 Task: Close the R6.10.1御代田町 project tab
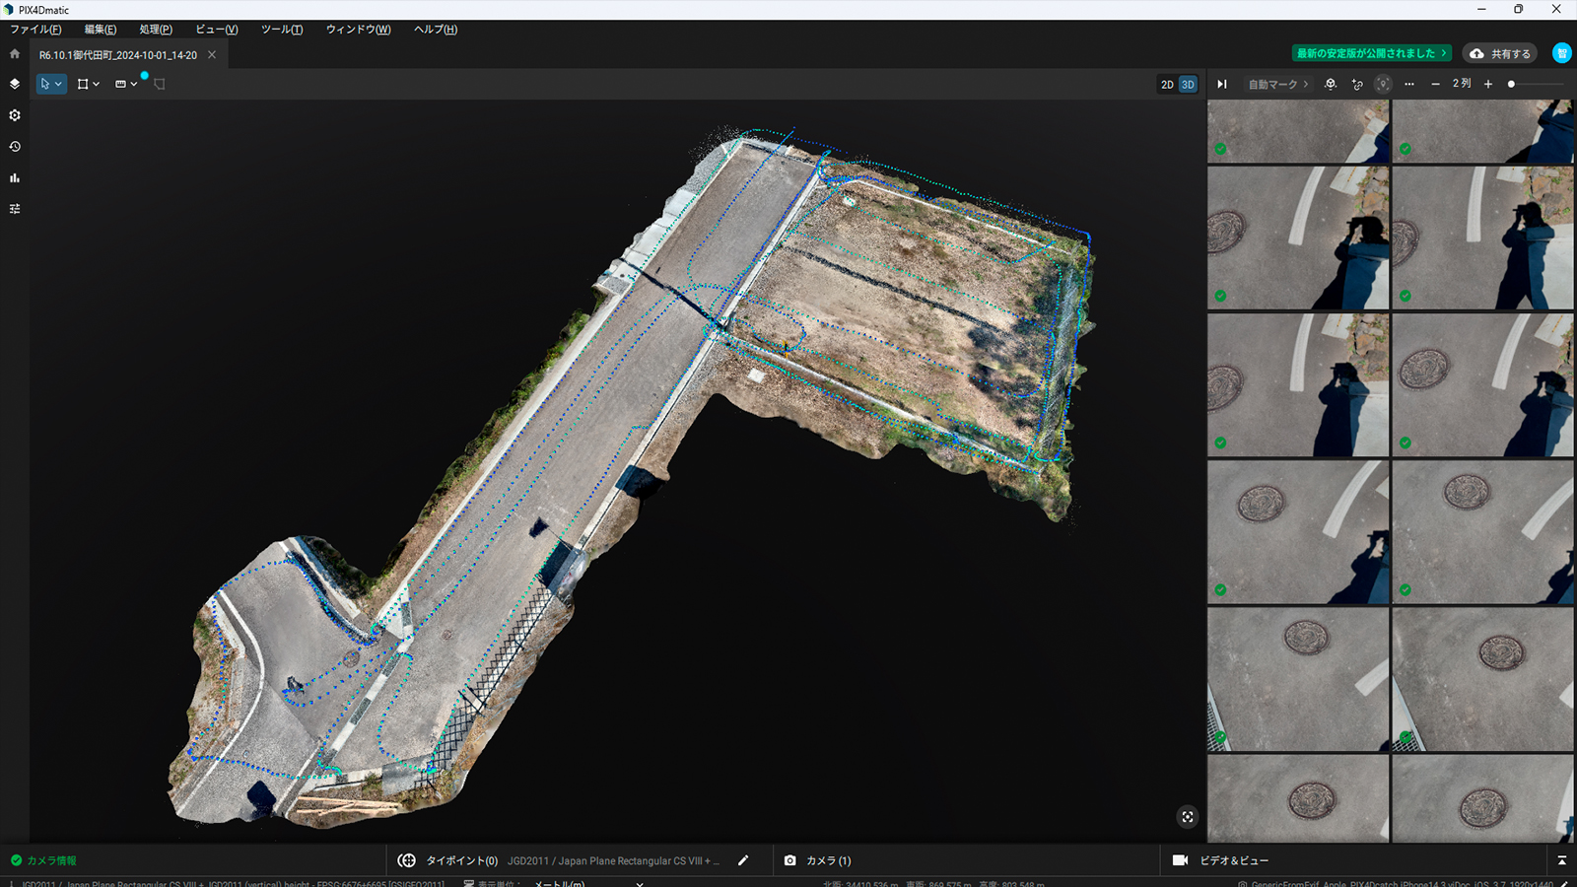212,55
